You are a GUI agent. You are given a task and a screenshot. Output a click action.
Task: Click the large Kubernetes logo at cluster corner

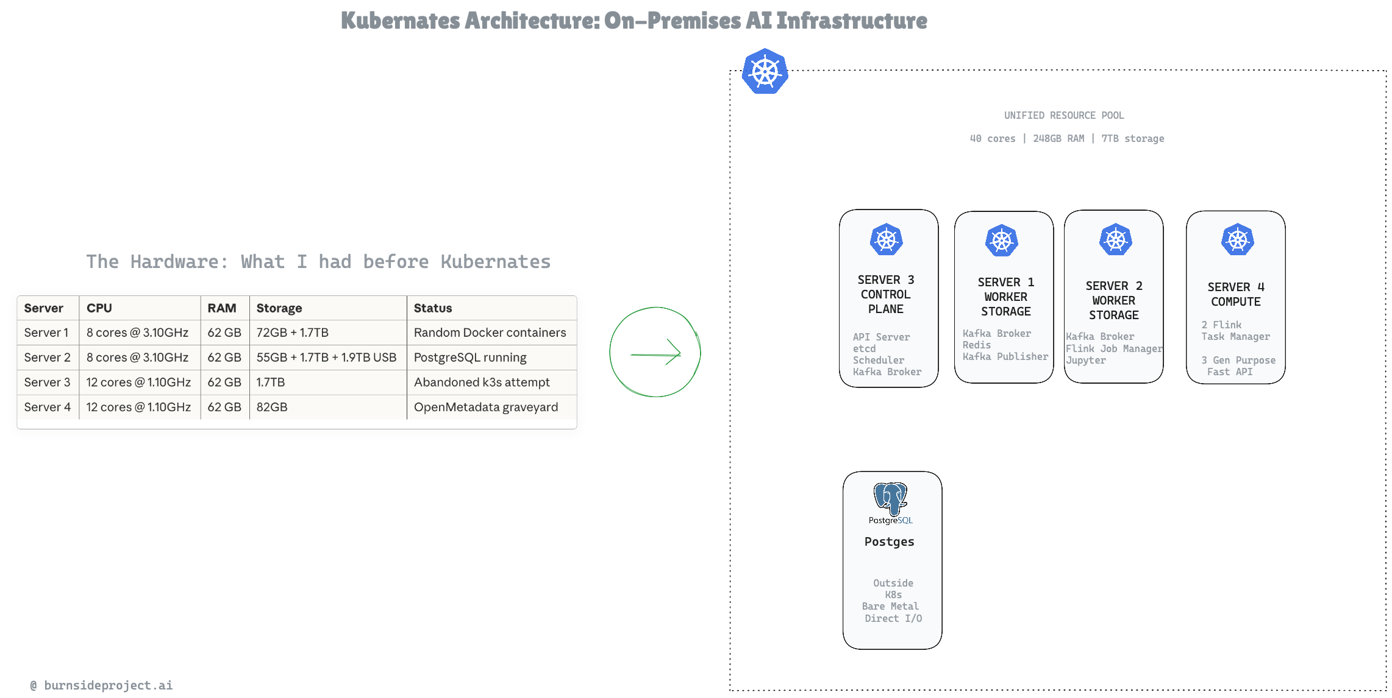(x=765, y=71)
